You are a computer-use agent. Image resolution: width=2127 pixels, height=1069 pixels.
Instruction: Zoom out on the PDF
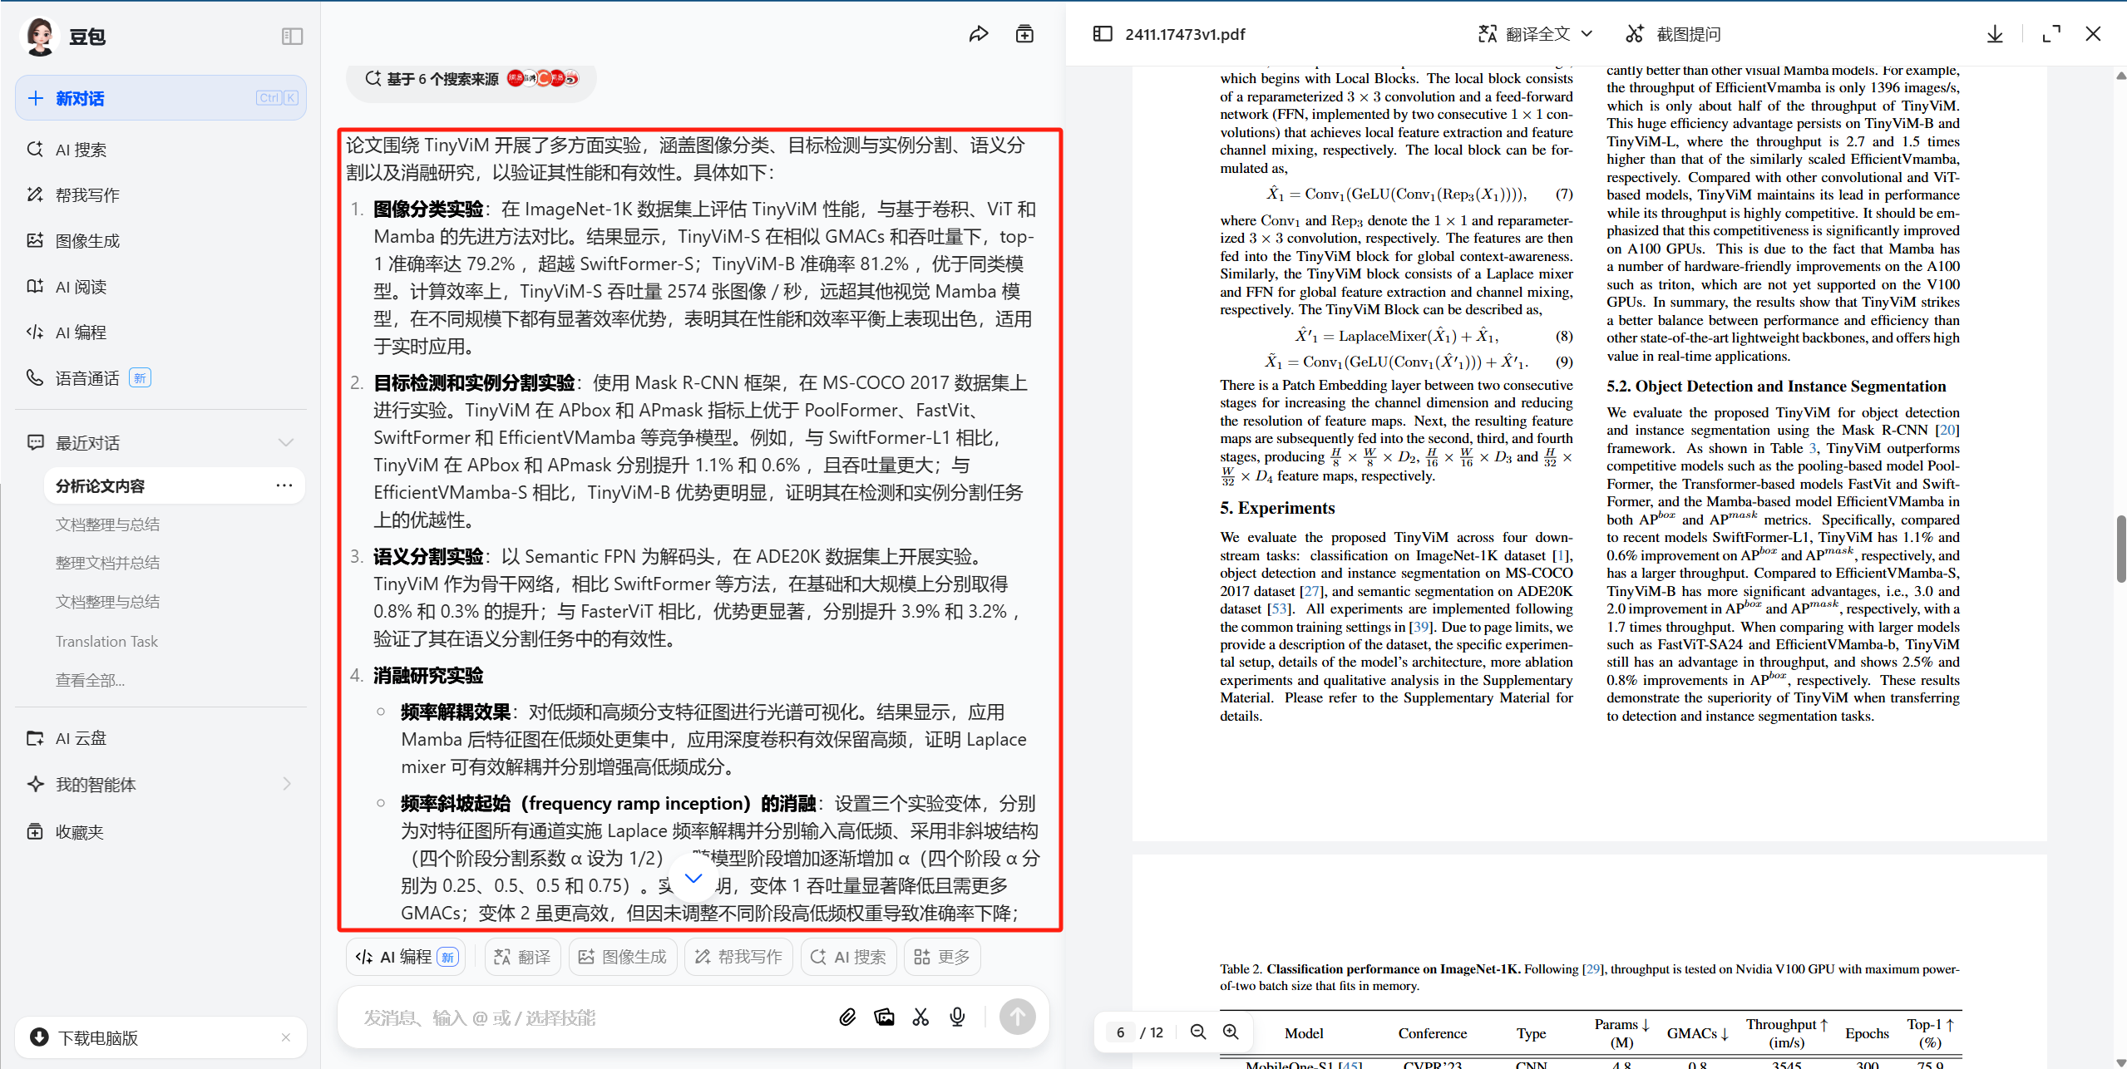pyautogui.click(x=1198, y=1032)
